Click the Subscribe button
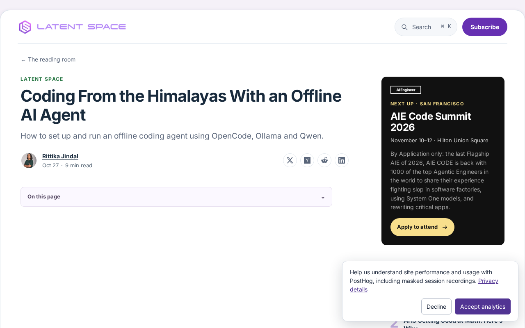Image resolution: width=525 pixels, height=328 pixels. coord(485,27)
